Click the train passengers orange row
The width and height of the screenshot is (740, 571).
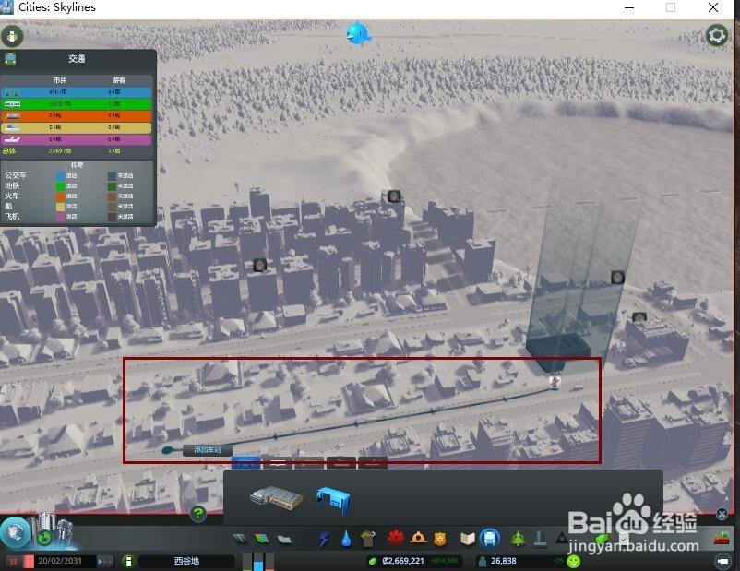[77, 115]
